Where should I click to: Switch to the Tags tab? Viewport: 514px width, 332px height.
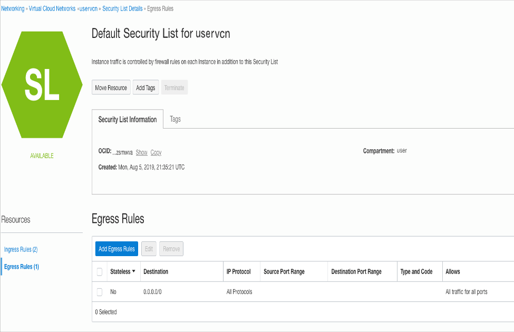pyautogui.click(x=176, y=120)
